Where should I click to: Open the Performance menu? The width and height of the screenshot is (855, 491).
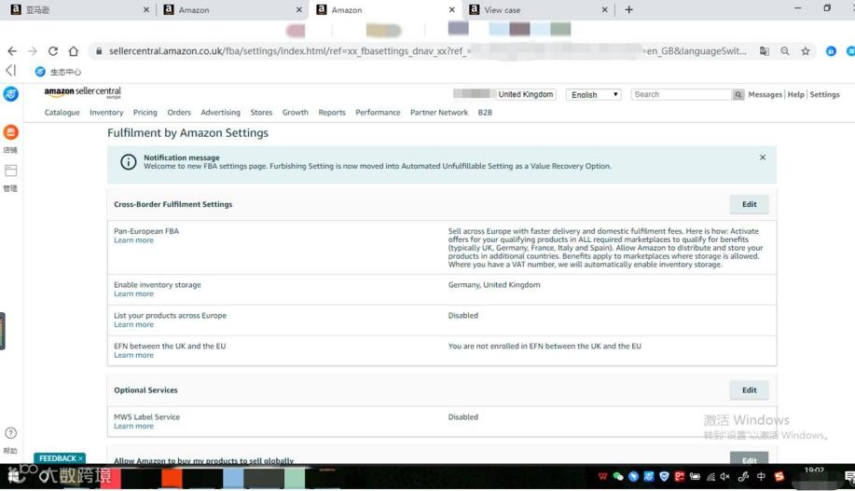(378, 112)
